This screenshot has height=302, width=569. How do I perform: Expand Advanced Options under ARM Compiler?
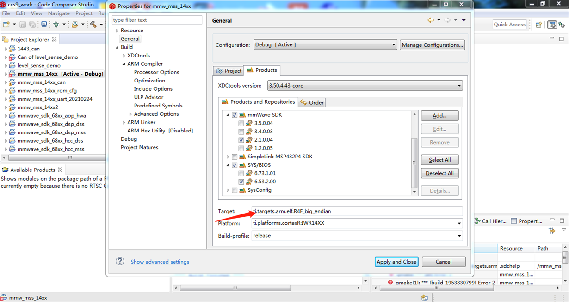(x=130, y=114)
